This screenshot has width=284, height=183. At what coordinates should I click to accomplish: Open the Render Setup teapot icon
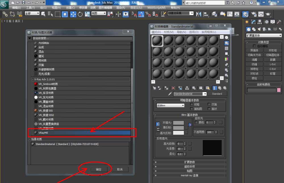click(253, 14)
